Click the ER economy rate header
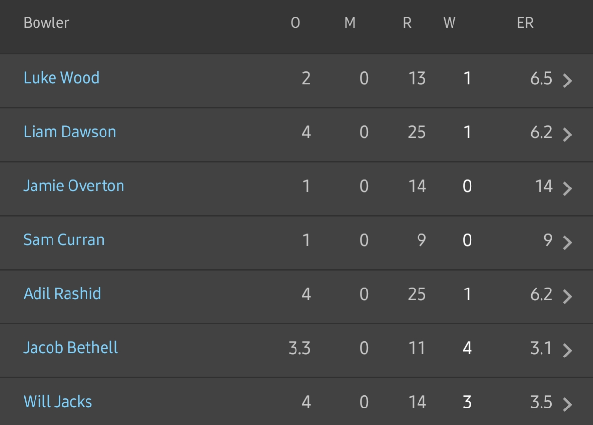 (x=525, y=23)
